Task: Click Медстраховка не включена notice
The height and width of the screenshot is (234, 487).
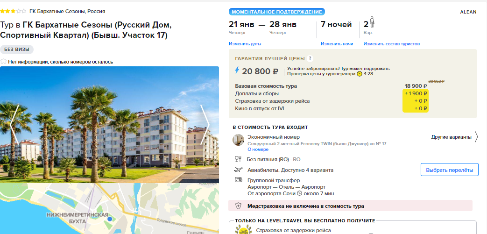Action: [350, 206]
